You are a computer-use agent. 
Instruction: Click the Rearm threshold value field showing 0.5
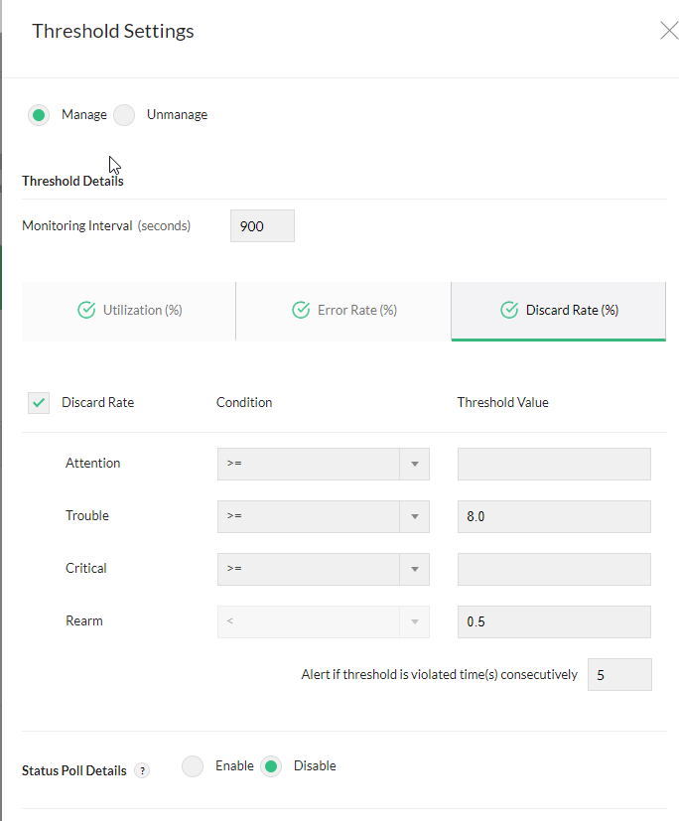[x=554, y=622]
